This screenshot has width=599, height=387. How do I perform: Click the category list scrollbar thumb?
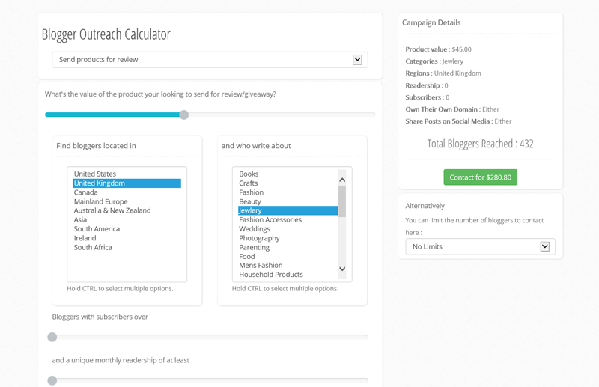[x=342, y=201]
